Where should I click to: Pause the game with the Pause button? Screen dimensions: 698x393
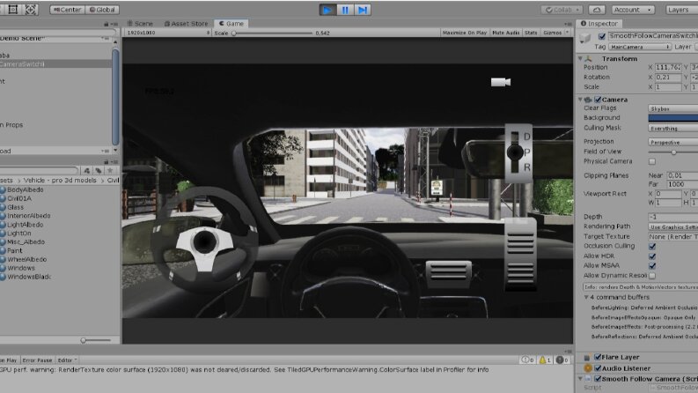pos(345,10)
